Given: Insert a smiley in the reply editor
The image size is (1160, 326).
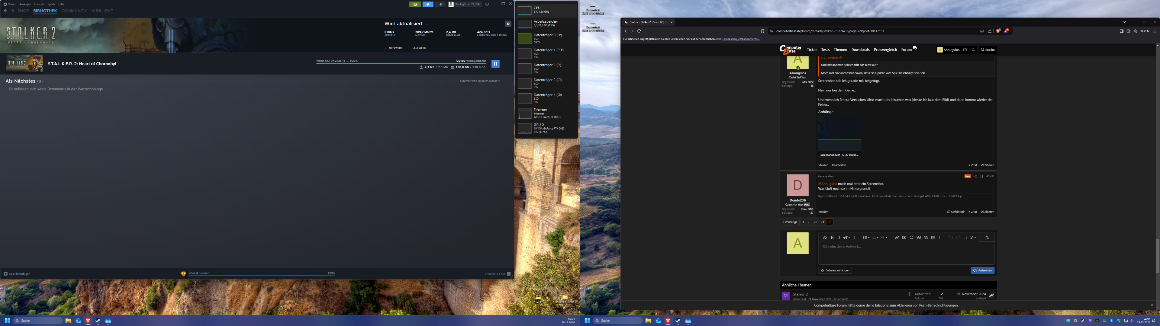Looking at the screenshot, I should [x=911, y=238].
